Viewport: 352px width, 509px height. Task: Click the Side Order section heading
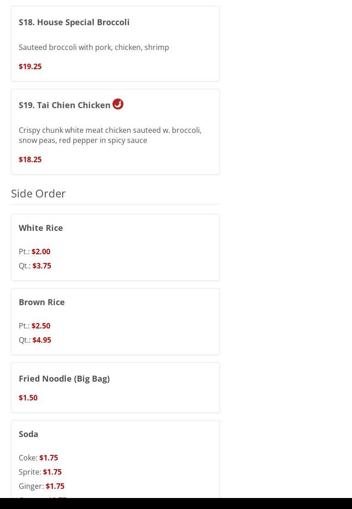tap(38, 193)
